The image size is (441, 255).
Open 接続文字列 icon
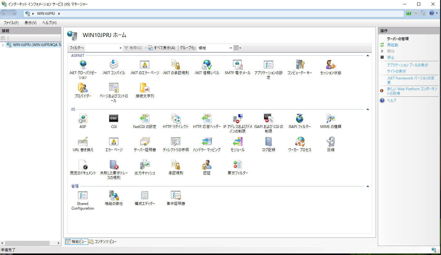pos(145,88)
